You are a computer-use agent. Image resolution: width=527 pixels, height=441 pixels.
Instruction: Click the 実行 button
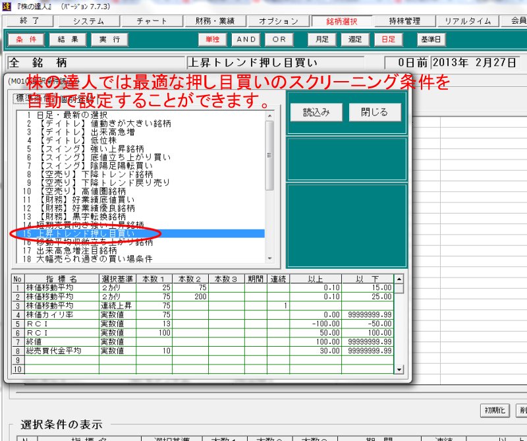click(x=109, y=40)
